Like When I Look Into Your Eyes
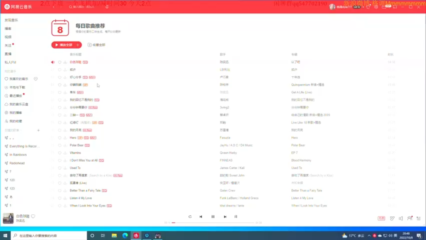426x240 pixels. 60,206
